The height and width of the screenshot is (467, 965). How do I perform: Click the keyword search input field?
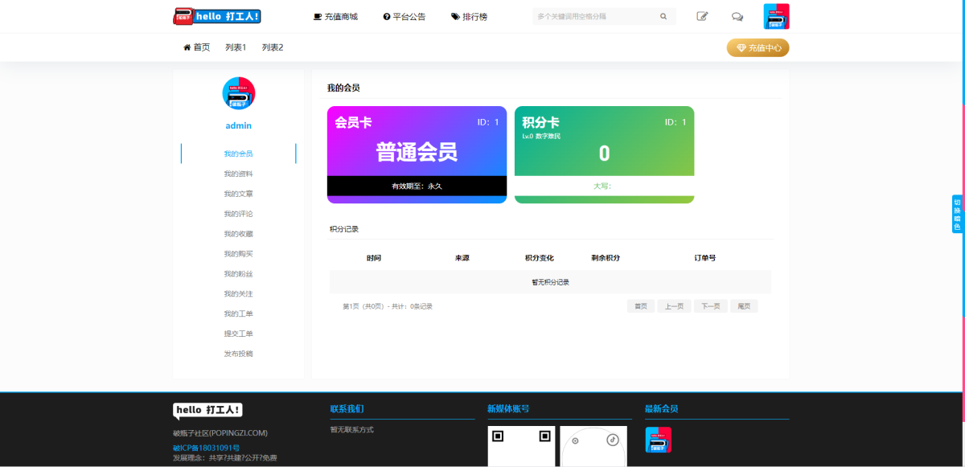click(595, 16)
